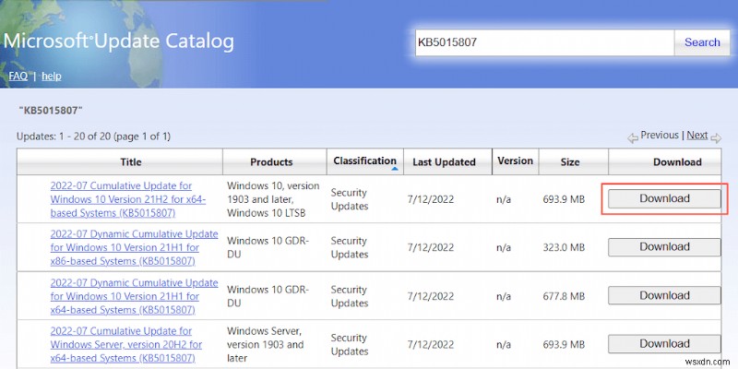The height and width of the screenshot is (369, 738).
Task: Focus the KB5015807 search input field
Action: click(544, 42)
